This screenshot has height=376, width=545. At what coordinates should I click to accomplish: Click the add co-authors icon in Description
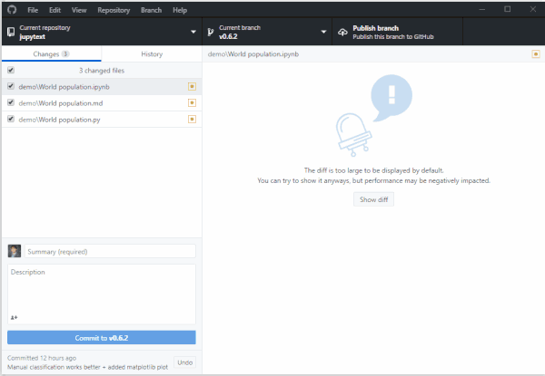tap(14, 317)
